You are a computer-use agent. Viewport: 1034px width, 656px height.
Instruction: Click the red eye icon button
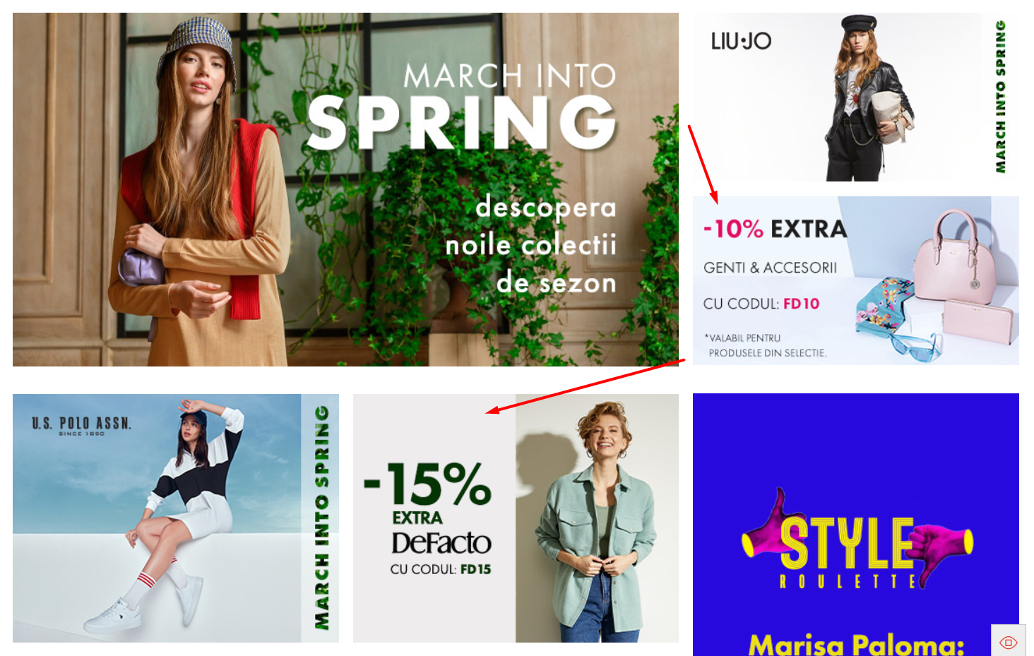1009,642
